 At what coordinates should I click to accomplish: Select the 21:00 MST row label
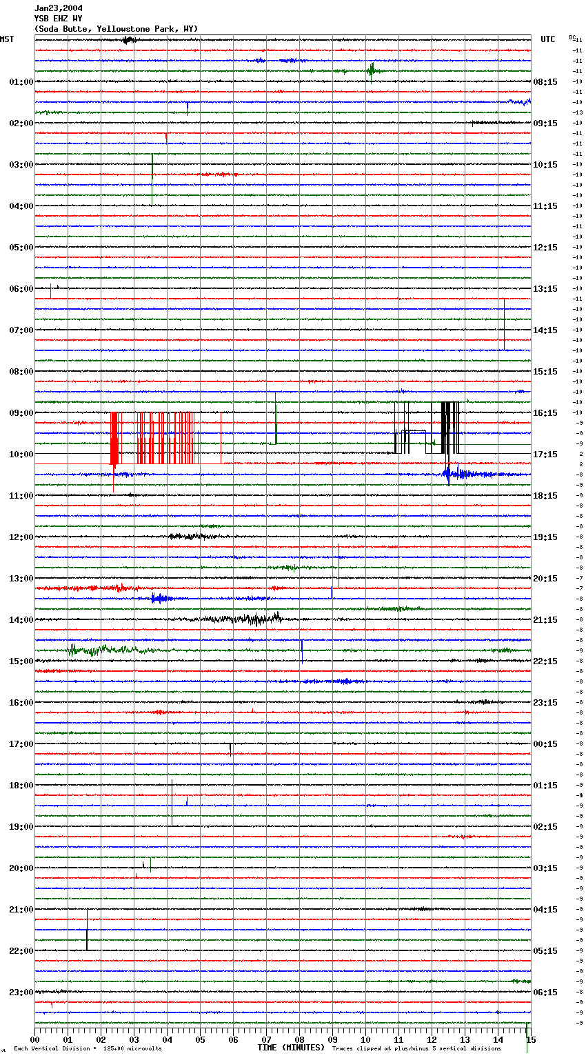(21, 910)
